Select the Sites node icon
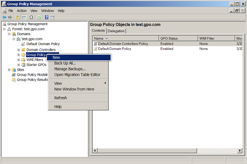 coord(14,70)
